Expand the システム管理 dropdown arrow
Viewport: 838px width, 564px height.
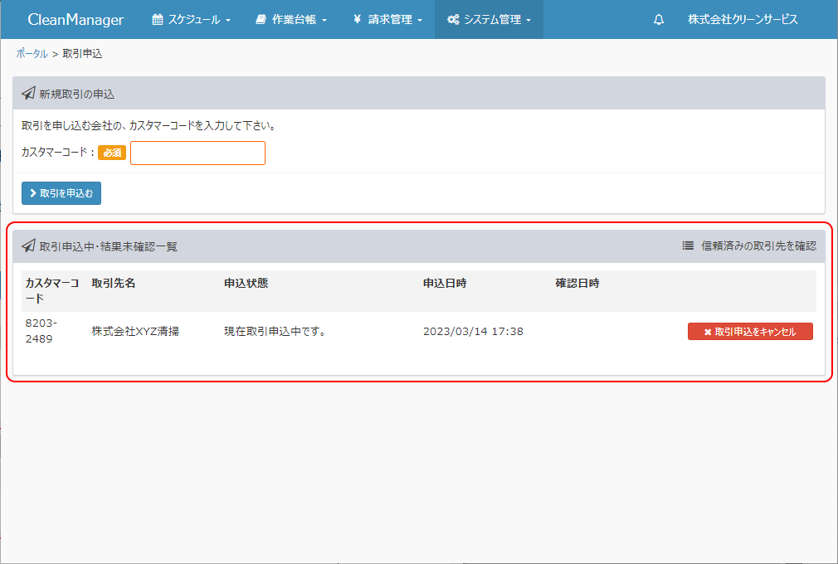pyautogui.click(x=529, y=21)
